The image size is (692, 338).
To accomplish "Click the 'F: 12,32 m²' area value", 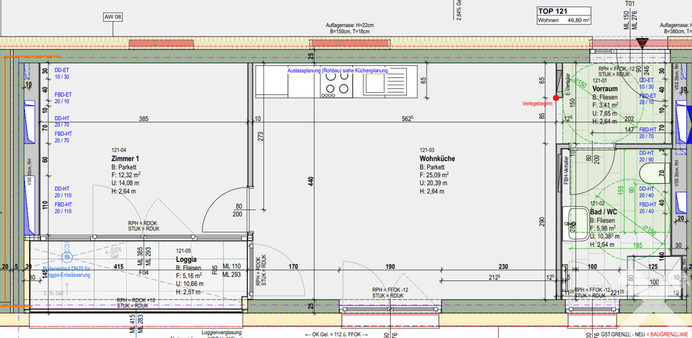I will (x=126, y=175).
